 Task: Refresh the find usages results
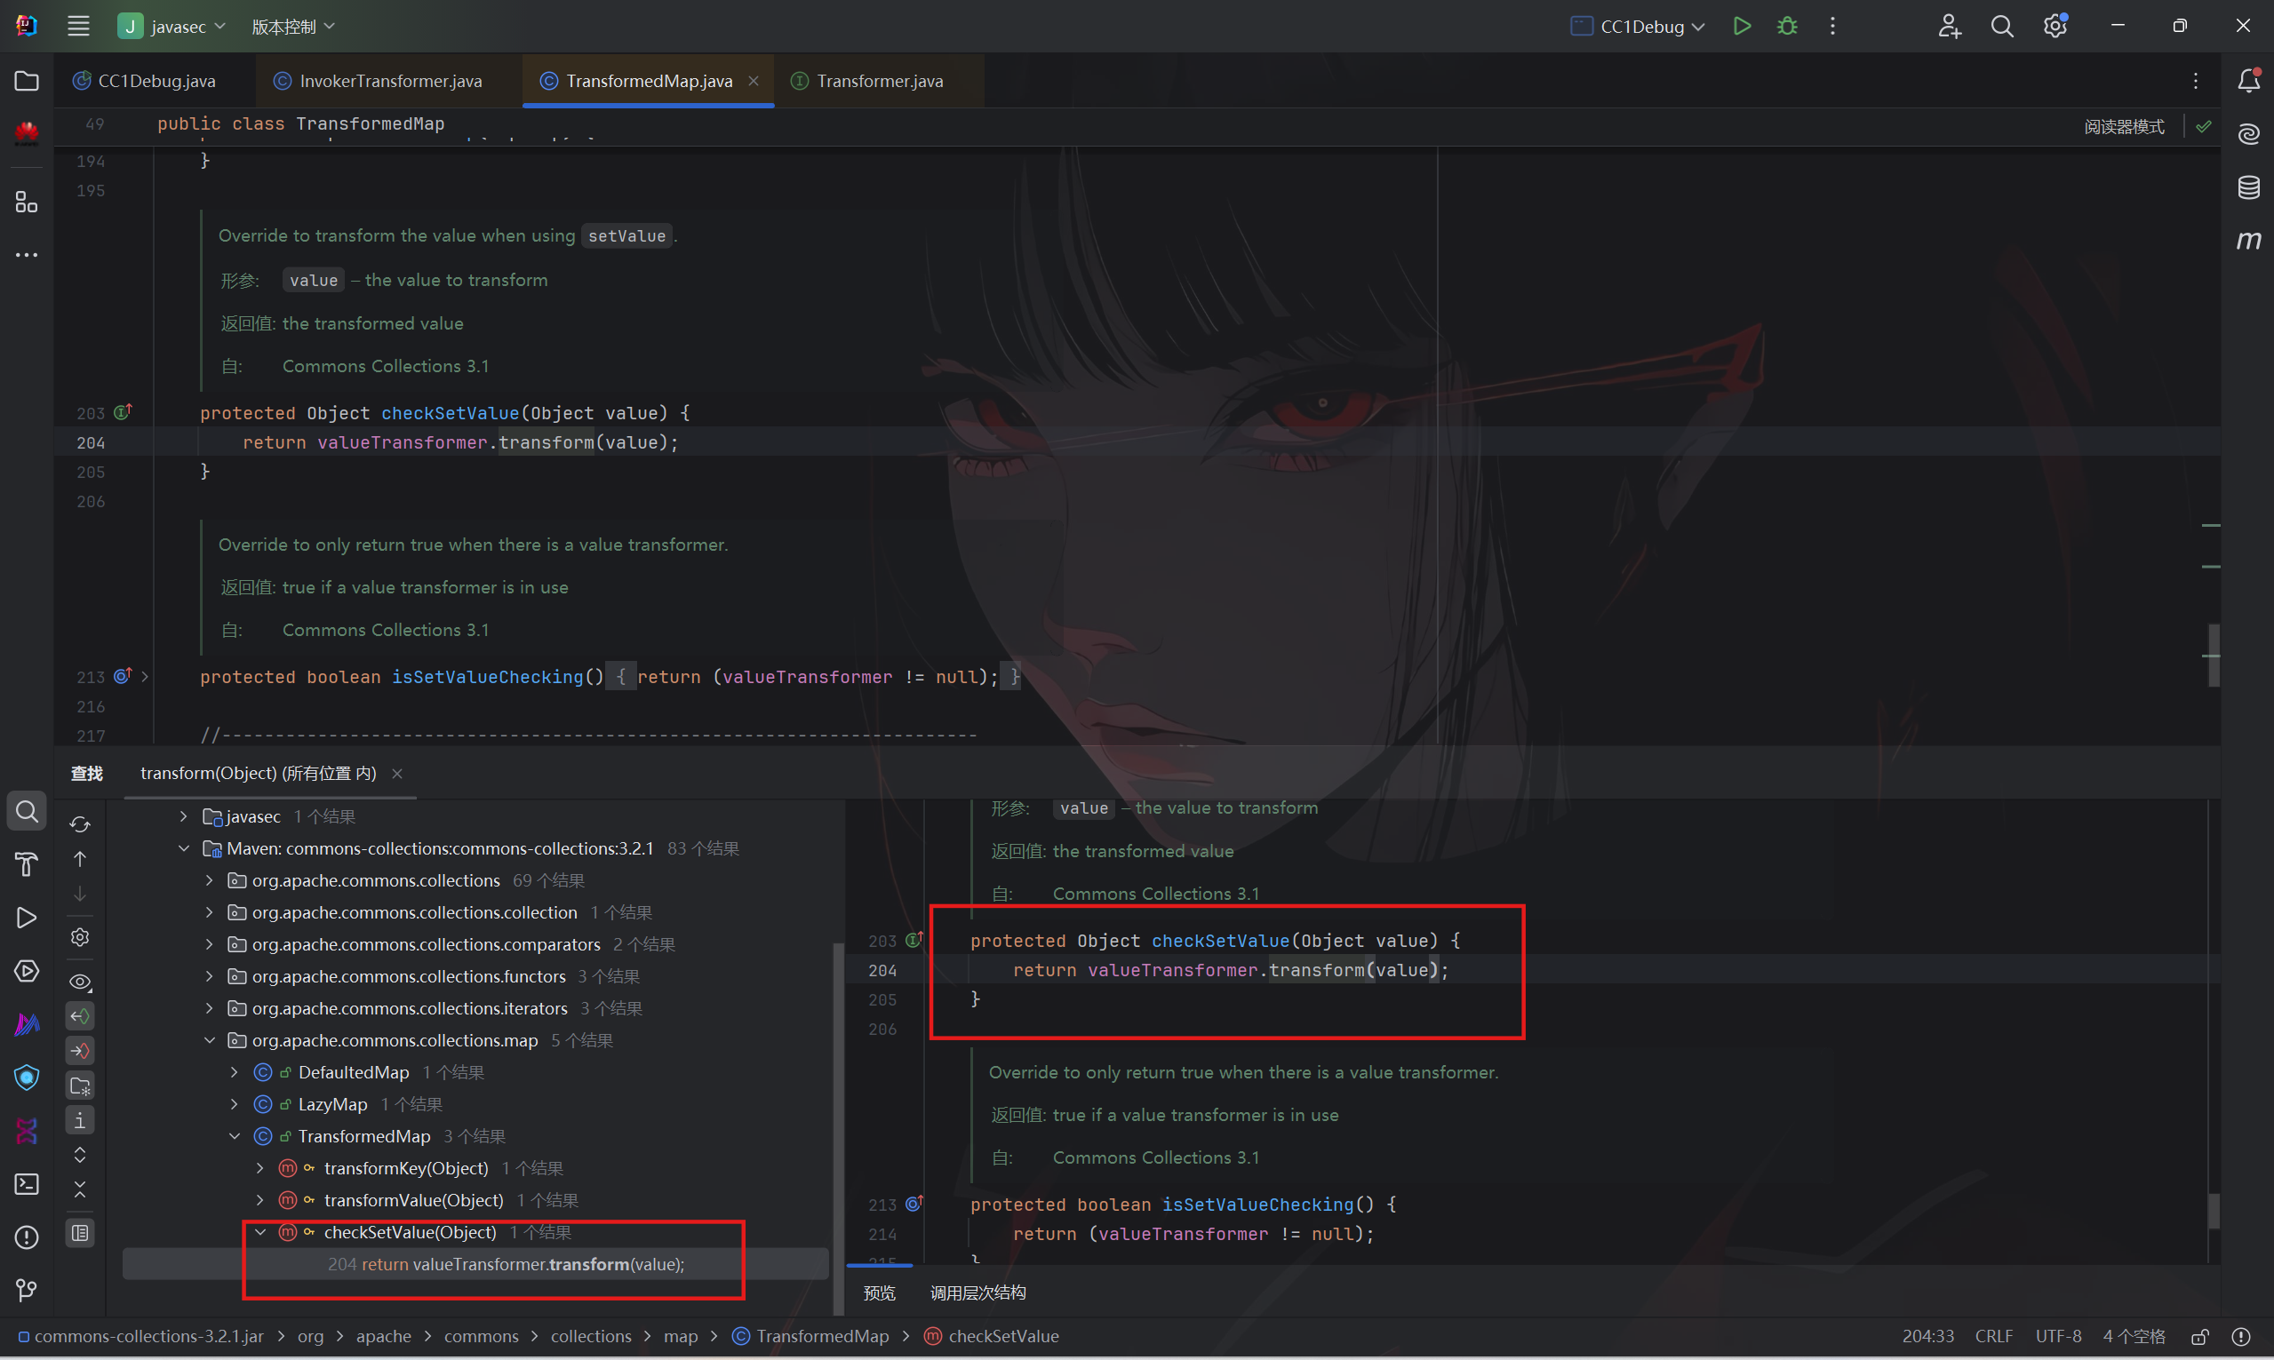pos(80,825)
